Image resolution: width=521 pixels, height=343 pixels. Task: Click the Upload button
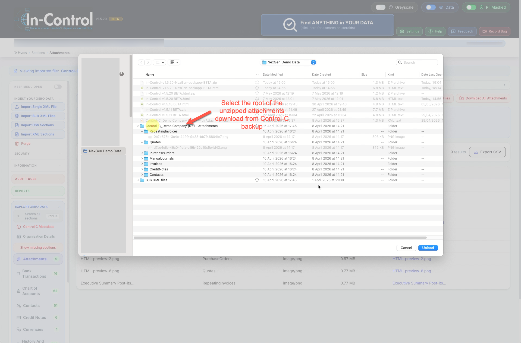pyautogui.click(x=428, y=248)
